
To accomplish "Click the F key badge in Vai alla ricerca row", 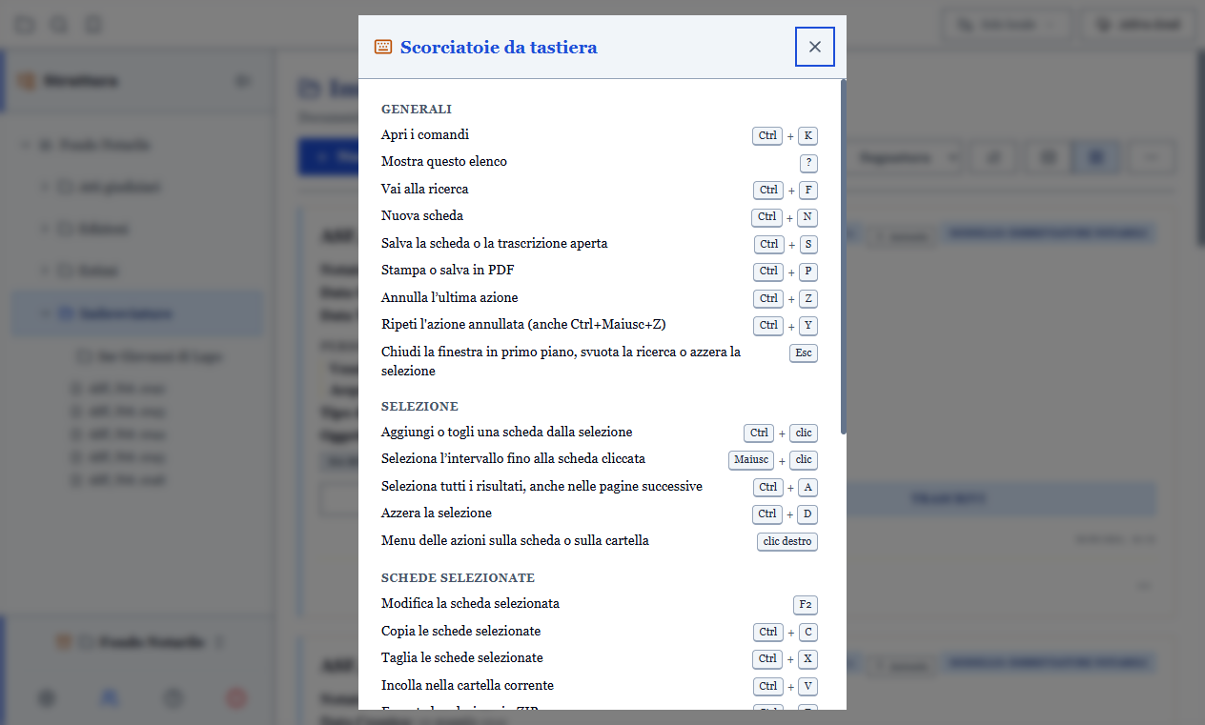I will coord(808,191).
